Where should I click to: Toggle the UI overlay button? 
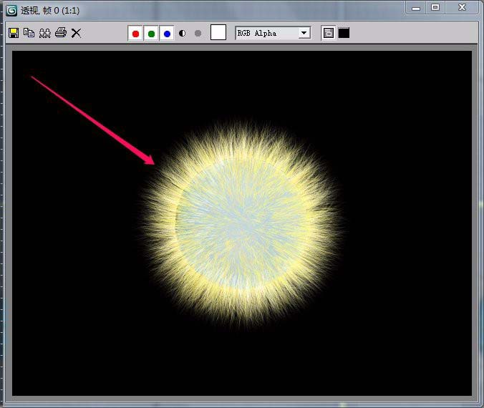329,33
